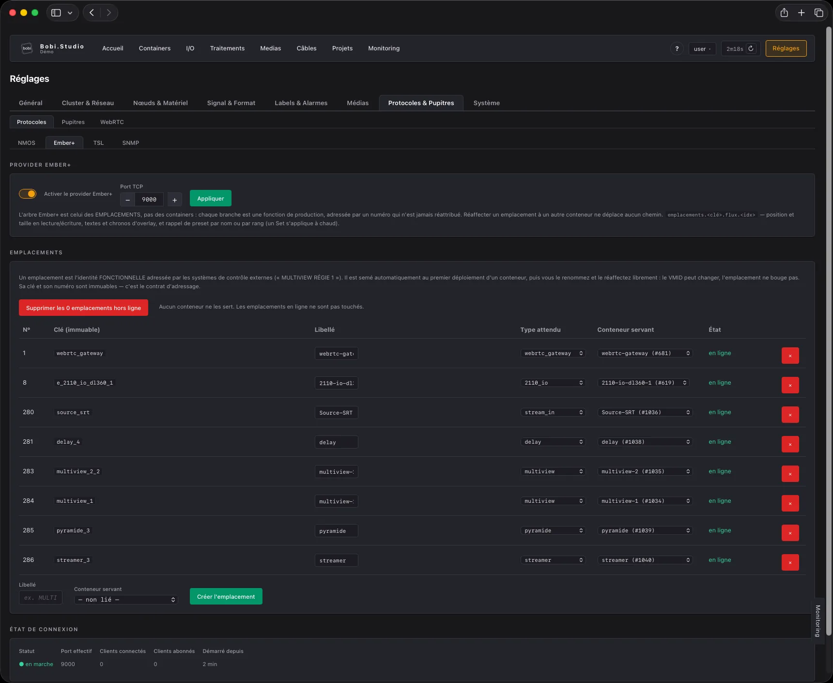
Task: Open the Monitoring nav item
Action: coord(384,48)
